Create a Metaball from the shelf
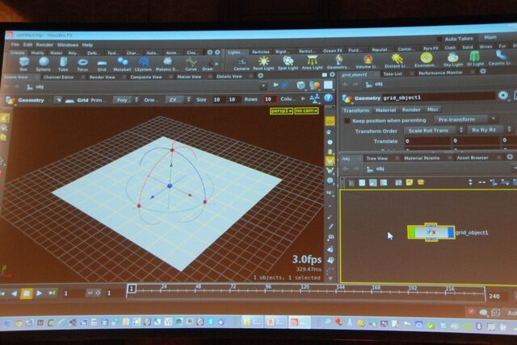 (122, 64)
